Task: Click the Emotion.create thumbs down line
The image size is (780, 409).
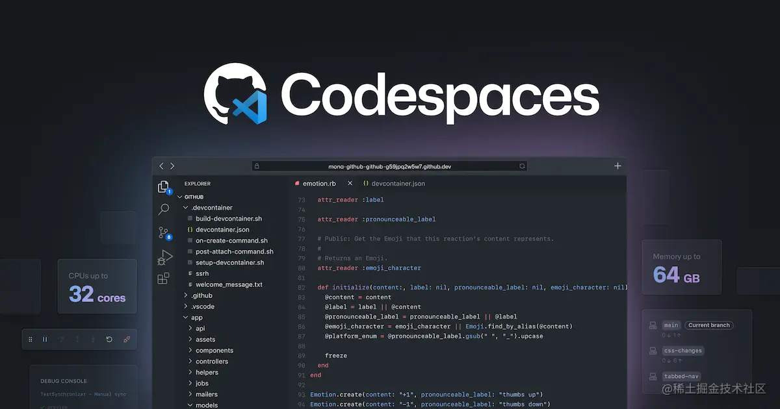Action: click(430, 404)
